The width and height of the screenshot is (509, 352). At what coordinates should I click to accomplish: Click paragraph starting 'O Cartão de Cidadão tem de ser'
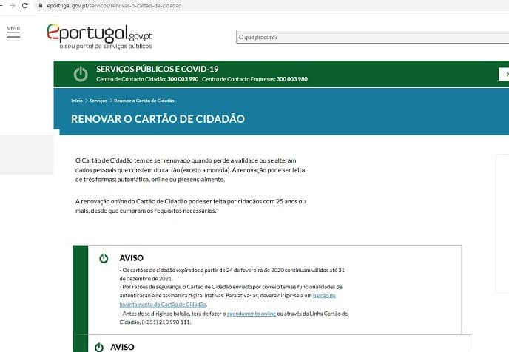[x=190, y=169]
